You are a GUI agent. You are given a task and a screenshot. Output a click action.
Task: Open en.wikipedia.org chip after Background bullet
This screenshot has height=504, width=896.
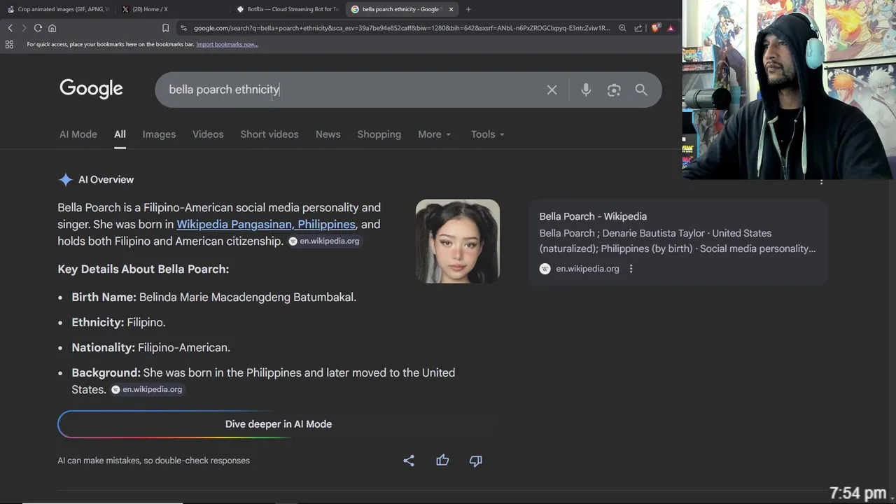click(147, 389)
